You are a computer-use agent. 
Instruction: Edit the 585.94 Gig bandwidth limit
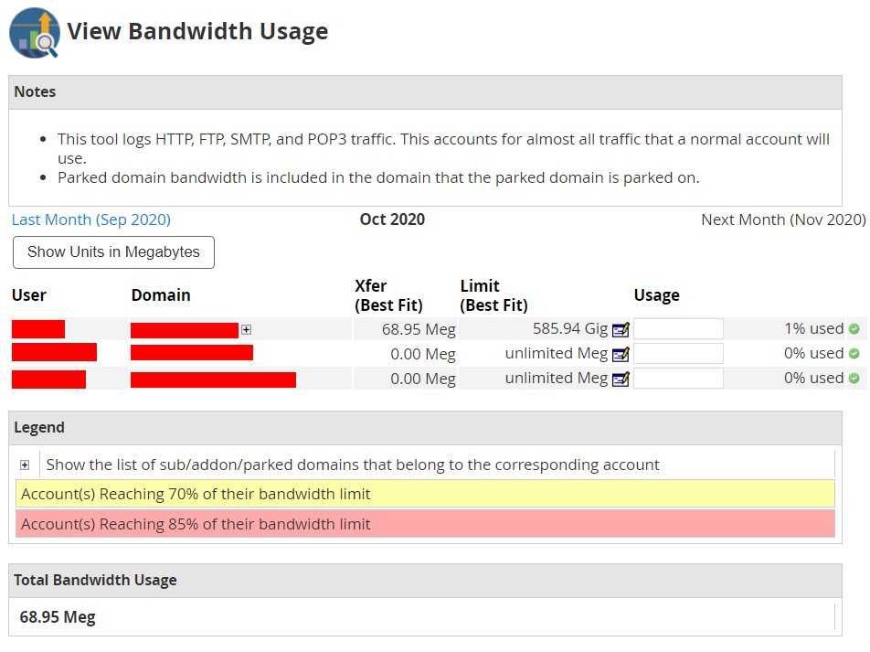click(x=621, y=329)
